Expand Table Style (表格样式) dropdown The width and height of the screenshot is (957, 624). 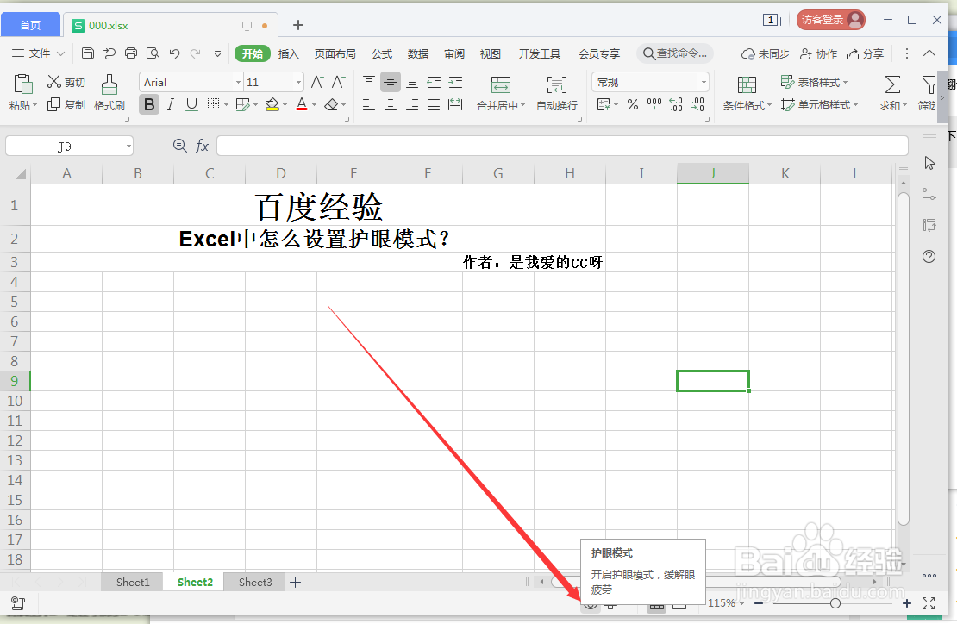point(845,83)
